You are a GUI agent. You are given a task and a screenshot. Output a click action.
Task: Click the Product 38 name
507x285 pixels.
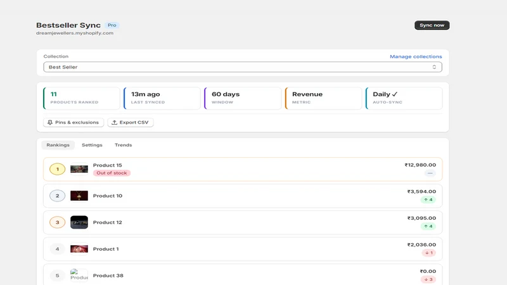tap(108, 275)
